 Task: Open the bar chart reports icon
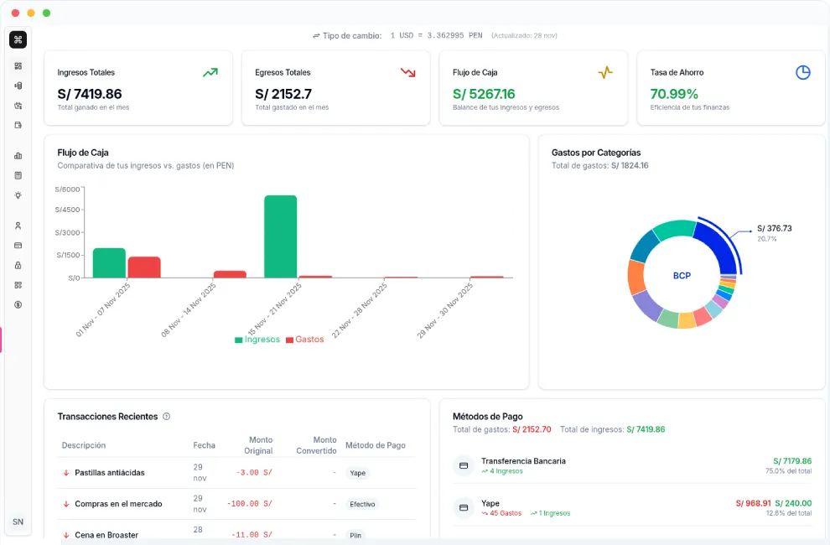pyautogui.click(x=18, y=155)
